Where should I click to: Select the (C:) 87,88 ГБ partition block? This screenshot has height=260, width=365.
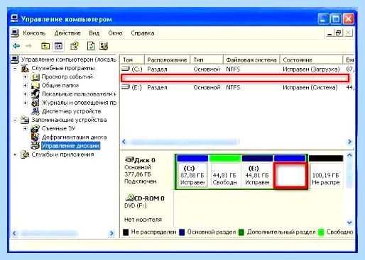tap(192, 171)
